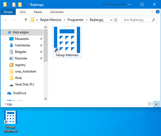Screen dimensions: 161x136
Task: Switch to large icons view
Action: click(157, 104)
